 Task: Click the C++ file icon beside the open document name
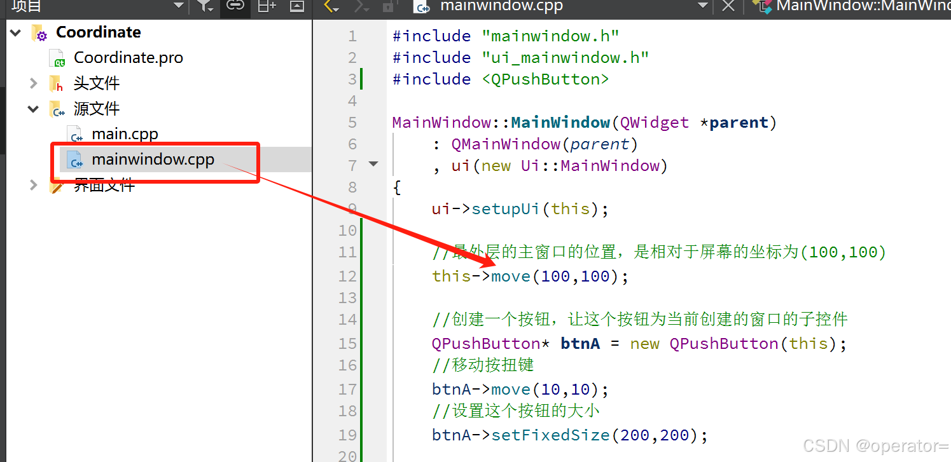click(422, 6)
